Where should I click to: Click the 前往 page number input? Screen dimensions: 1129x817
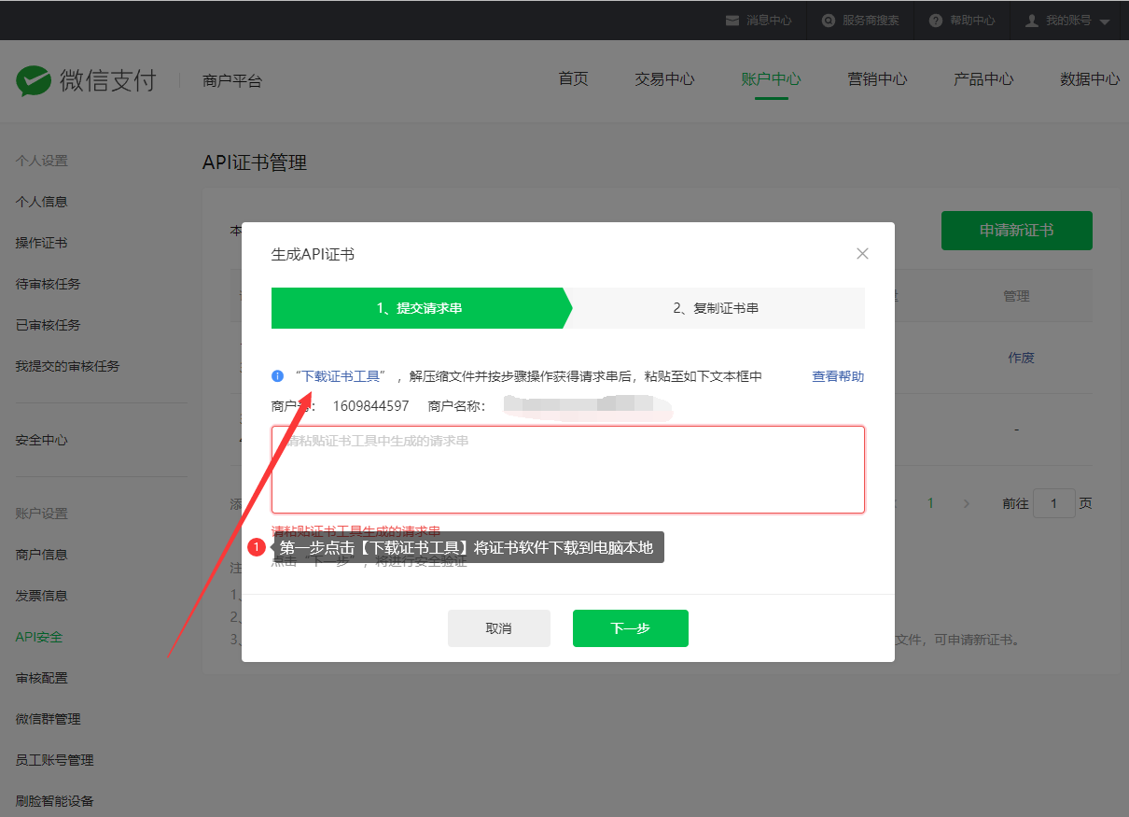pyautogui.click(x=1054, y=503)
